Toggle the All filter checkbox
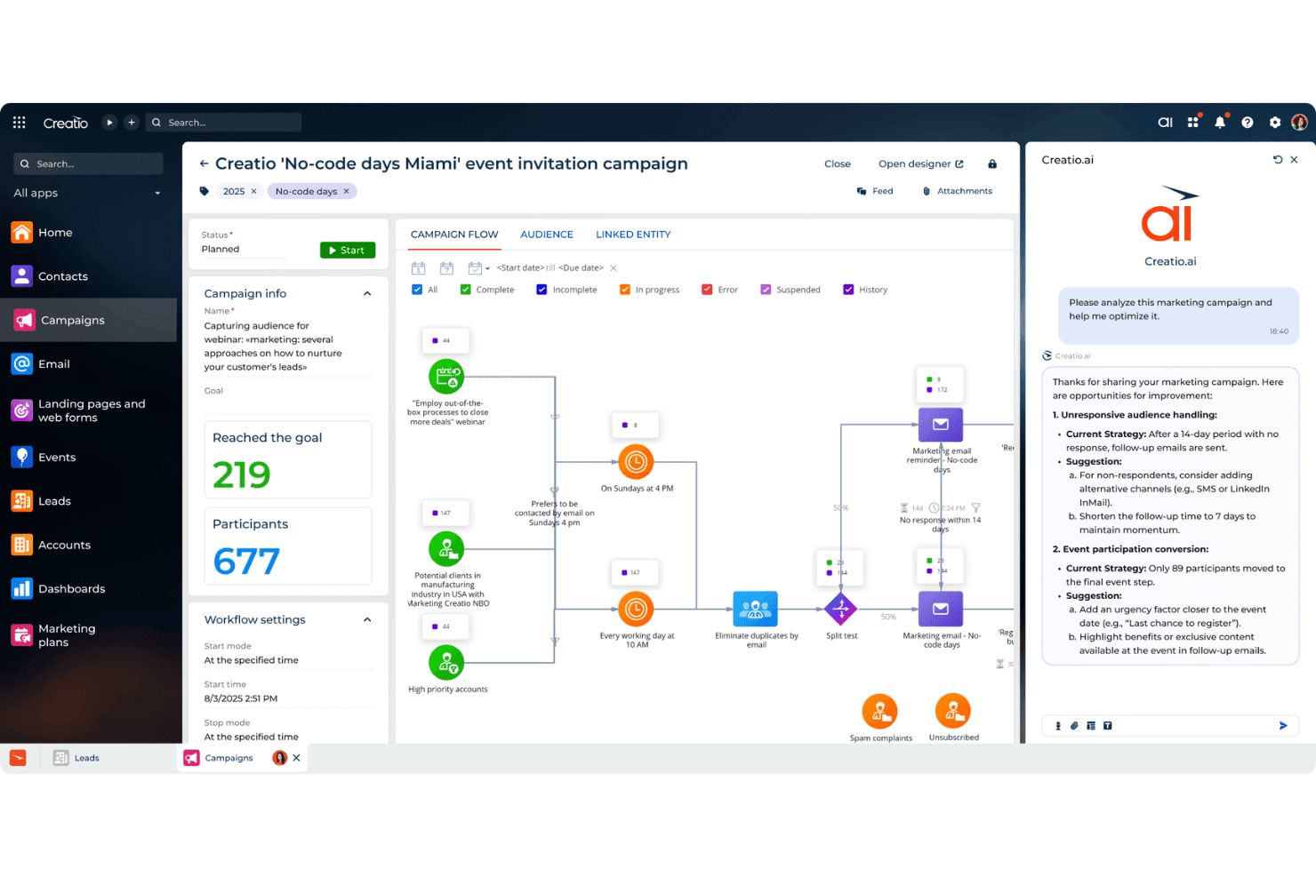 coord(417,290)
